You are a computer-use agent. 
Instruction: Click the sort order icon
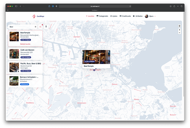click(40, 27)
